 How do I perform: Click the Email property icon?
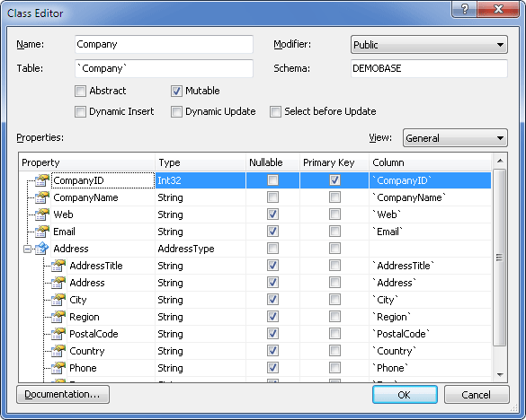(42, 232)
